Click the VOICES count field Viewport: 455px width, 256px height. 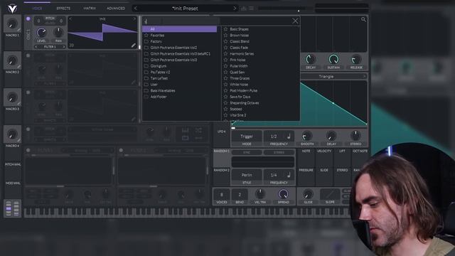coord(222,194)
